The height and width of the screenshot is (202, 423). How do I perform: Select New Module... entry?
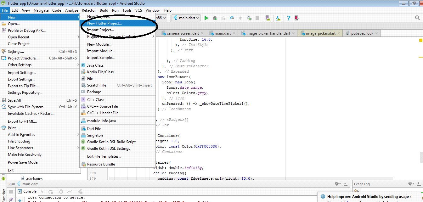pos(117,44)
